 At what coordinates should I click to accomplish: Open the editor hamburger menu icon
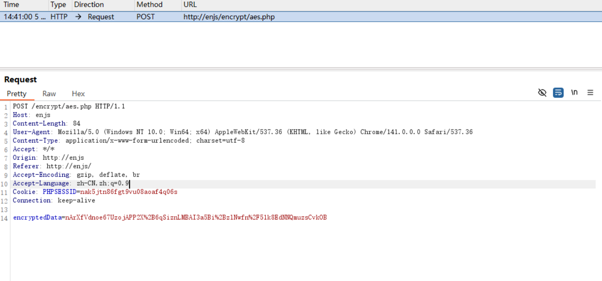[x=590, y=93]
